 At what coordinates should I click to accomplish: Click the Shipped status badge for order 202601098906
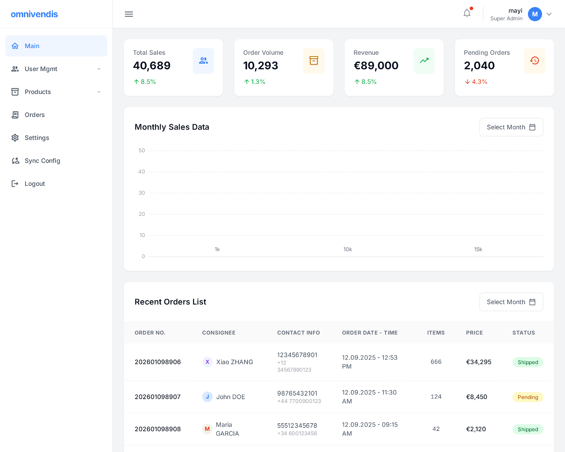pyautogui.click(x=528, y=362)
